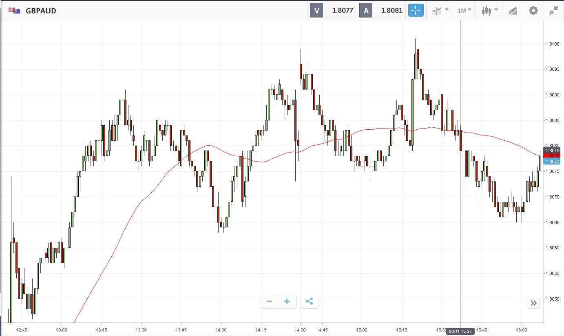Click the A buy button at 1.8081

[382, 11]
